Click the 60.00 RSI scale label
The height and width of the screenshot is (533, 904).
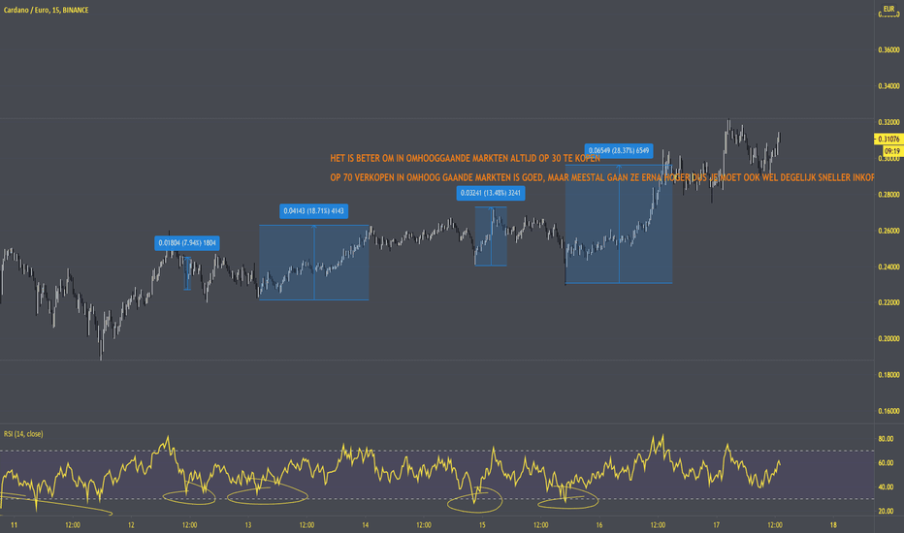[886, 463]
